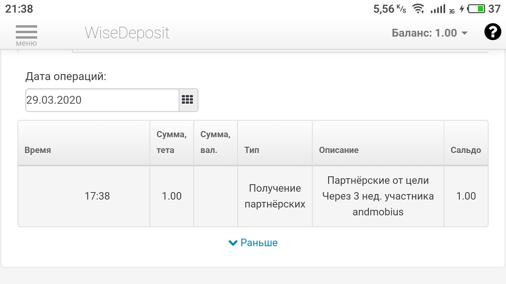506x284 pixels.
Task: Click the chevron icon before Раньше
Action: point(233,243)
